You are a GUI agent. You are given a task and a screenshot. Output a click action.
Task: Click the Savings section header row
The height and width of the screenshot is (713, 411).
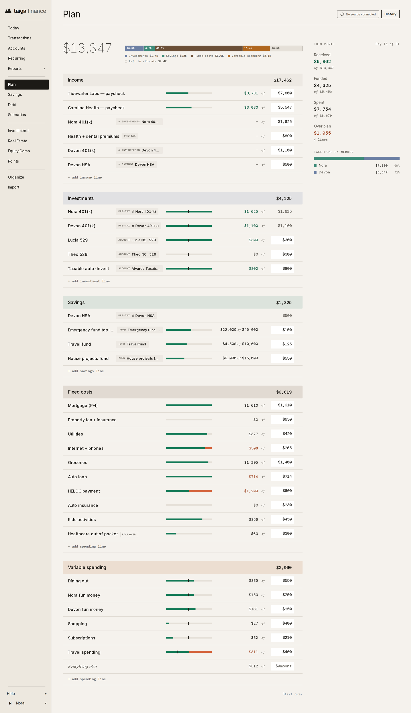183,302
